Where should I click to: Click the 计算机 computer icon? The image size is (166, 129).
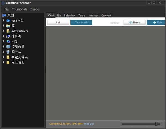pos(8,36)
